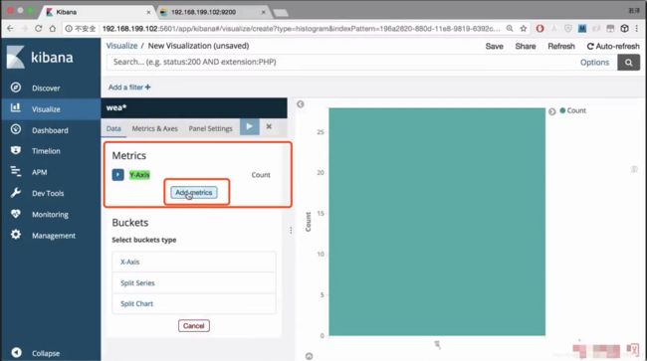Switch to Metrics & Axes tab
This screenshot has width=647, height=361.
coord(154,128)
